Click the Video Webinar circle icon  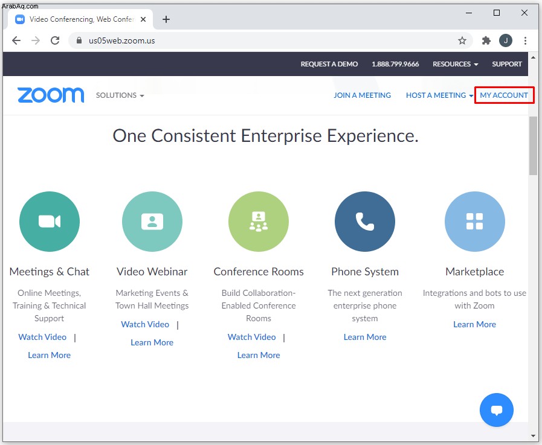pyautogui.click(x=152, y=222)
